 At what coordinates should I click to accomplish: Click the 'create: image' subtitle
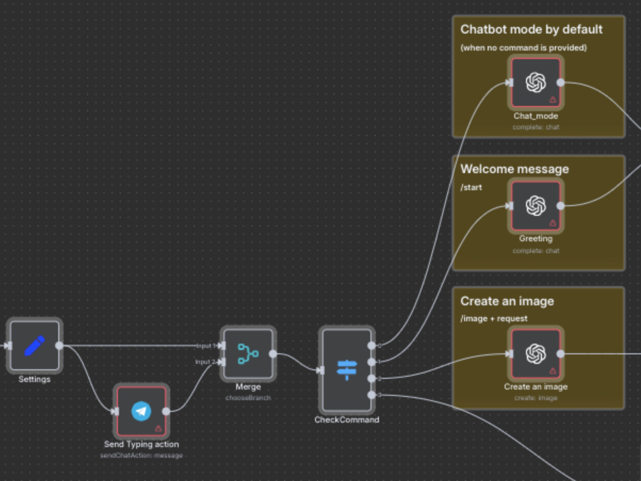pos(536,398)
